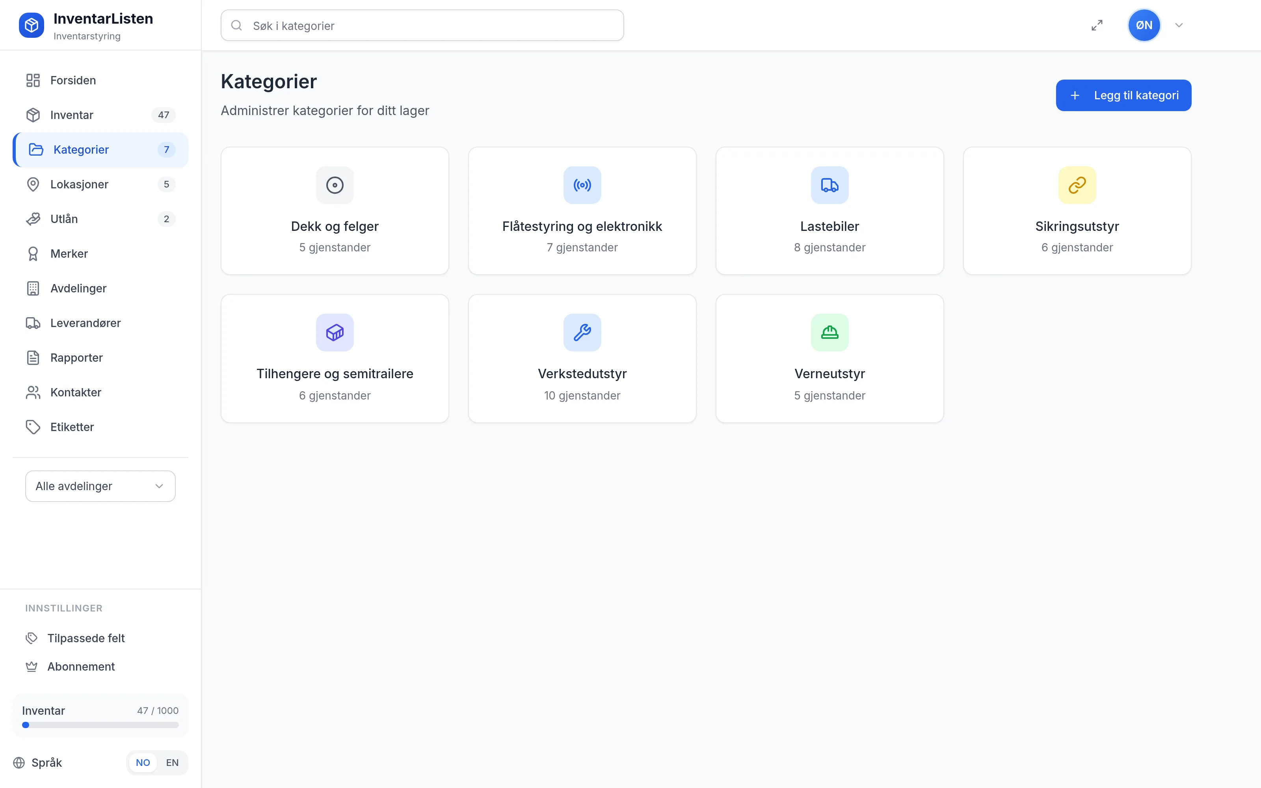Screen dimensions: 1261x788
Task: Open the Lastebiler category title
Action: 830,226
